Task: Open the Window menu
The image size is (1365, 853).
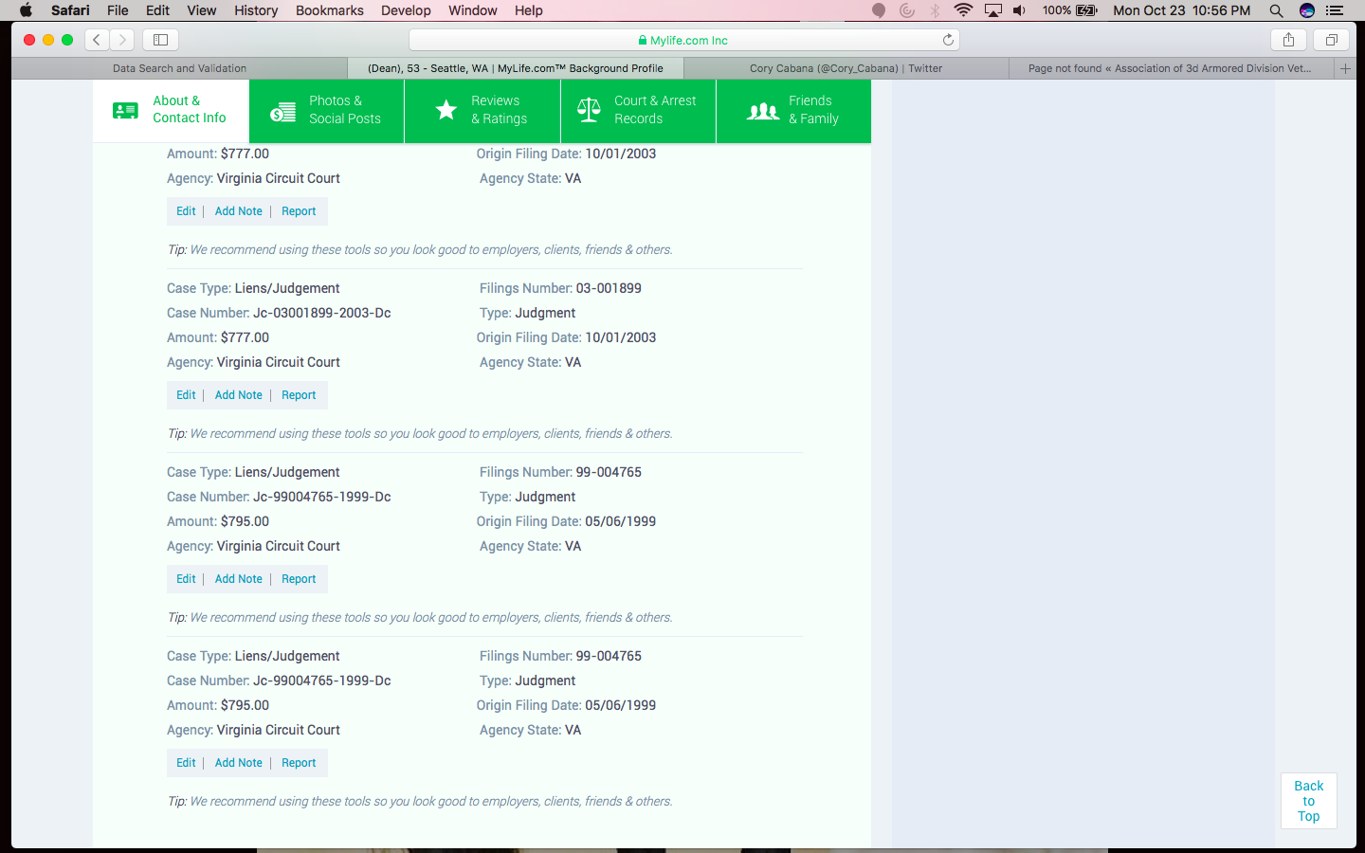Action: [472, 10]
